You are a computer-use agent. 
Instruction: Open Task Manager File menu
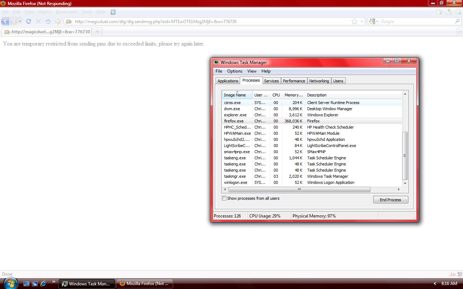[x=219, y=71]
